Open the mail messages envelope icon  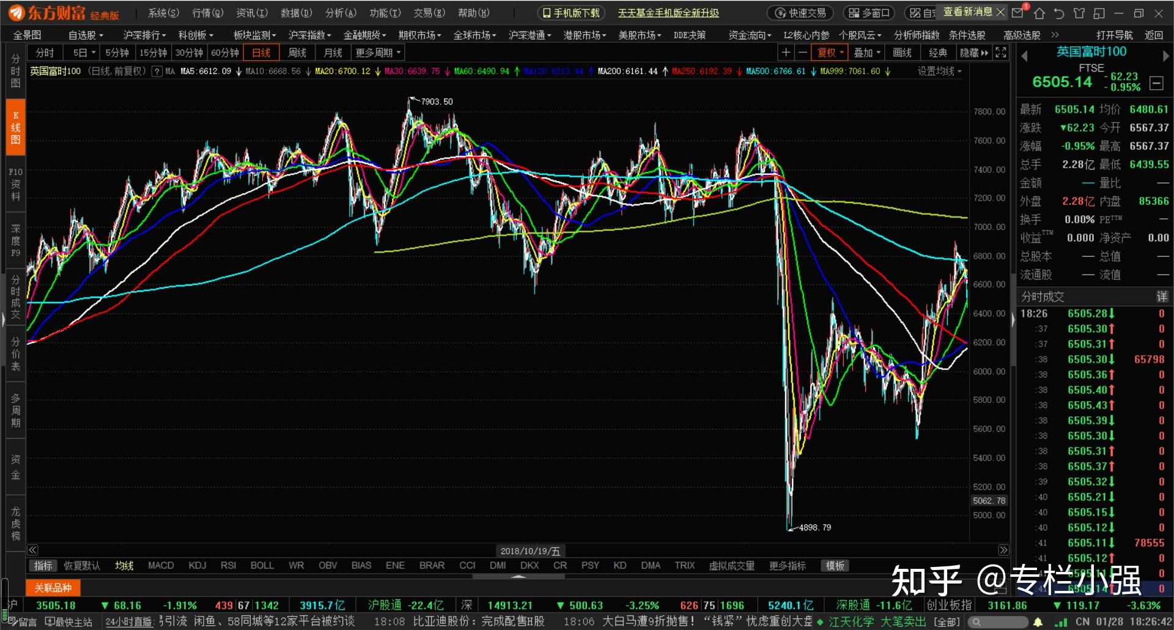click(x=1017, y=13)
